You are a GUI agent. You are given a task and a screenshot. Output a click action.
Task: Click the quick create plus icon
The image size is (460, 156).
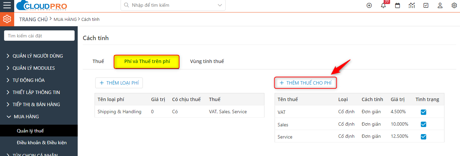click(369, 5)
